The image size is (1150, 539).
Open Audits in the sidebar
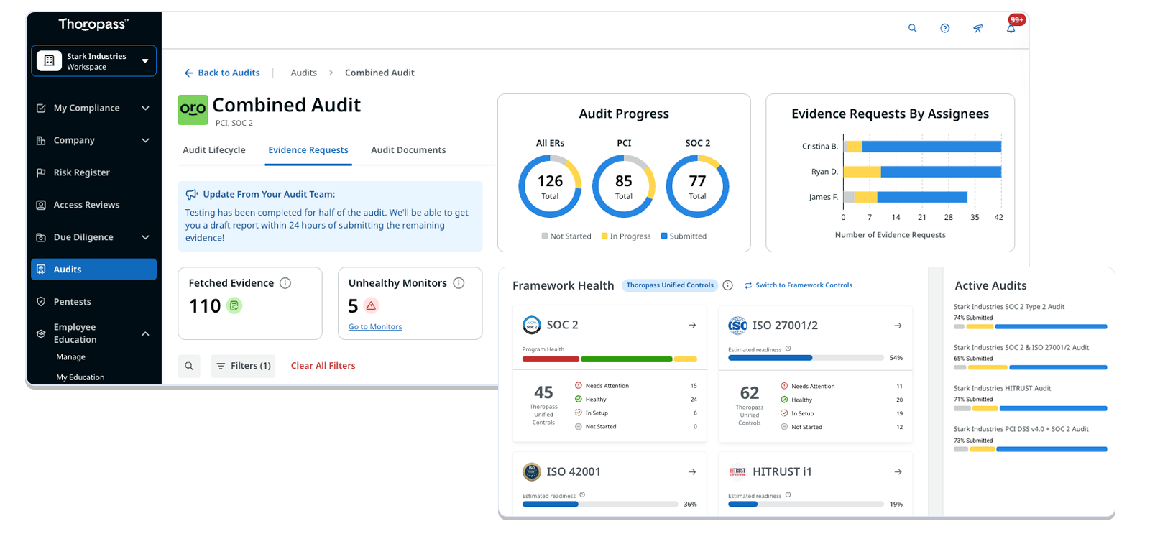(x=93, y=269)
